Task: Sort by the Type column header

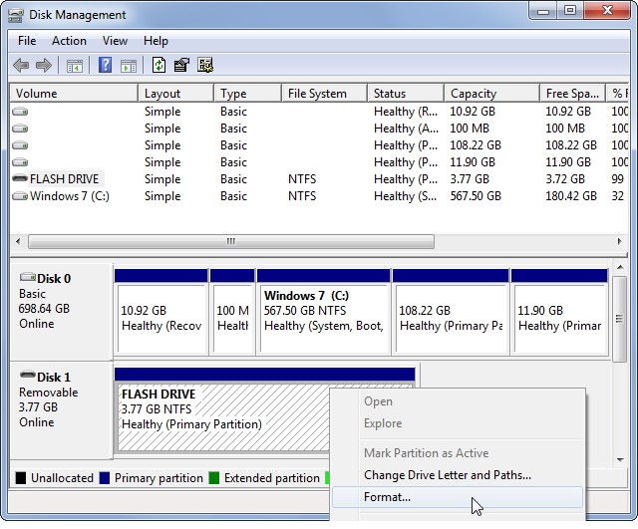Action: 247,94
